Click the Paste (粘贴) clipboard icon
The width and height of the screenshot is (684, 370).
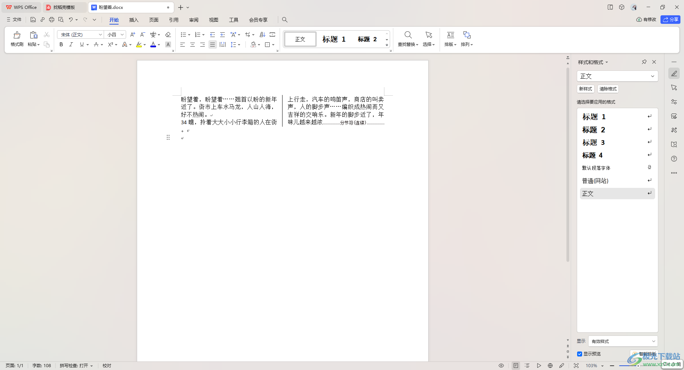pyautogui.click(x=33, y=35)
